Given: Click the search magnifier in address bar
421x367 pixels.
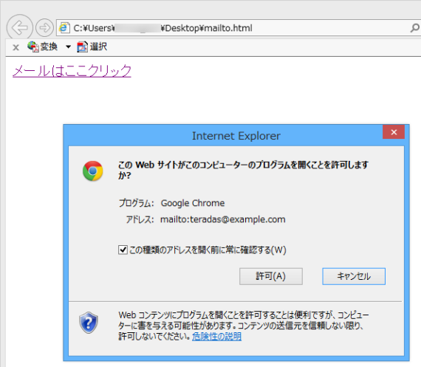Looking at the screenshot, I should [415, 28].
